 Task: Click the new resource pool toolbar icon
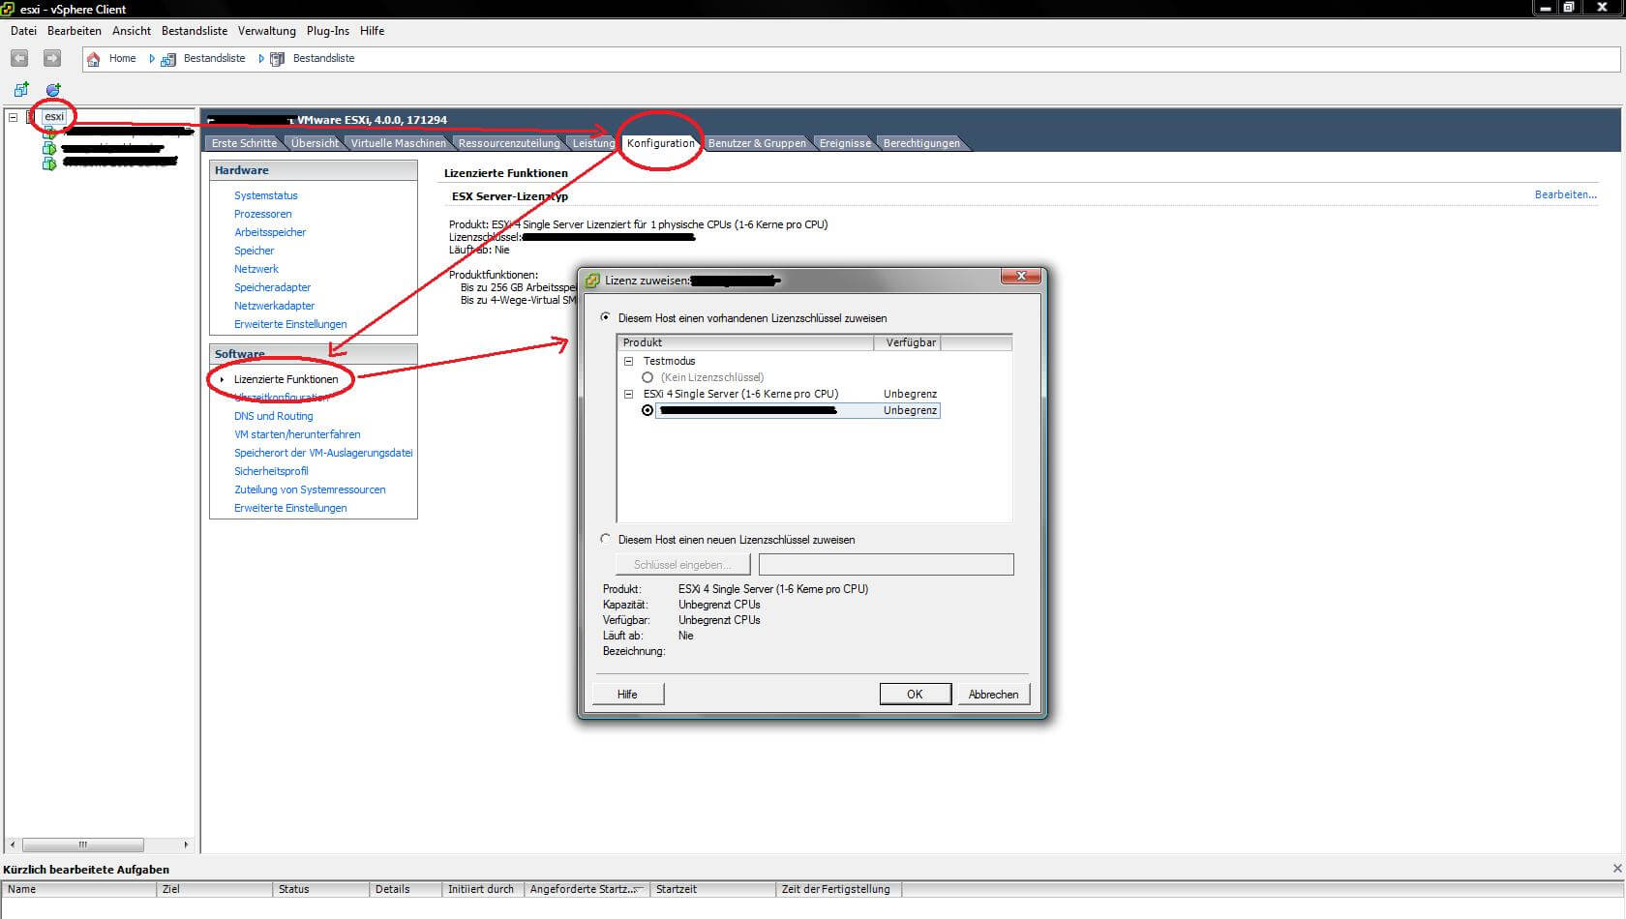click(53, 89)
